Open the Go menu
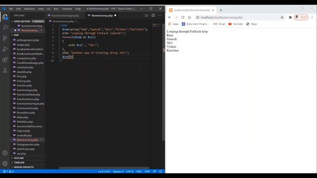The width and height of the screenshot is (317, 178). point(49,9)
